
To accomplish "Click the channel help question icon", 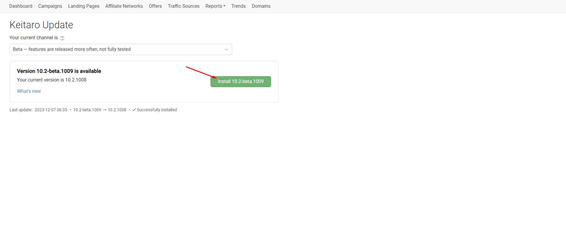I will [62, 38].
